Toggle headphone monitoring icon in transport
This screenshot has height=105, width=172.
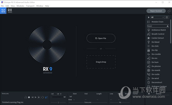click(26, 97)
